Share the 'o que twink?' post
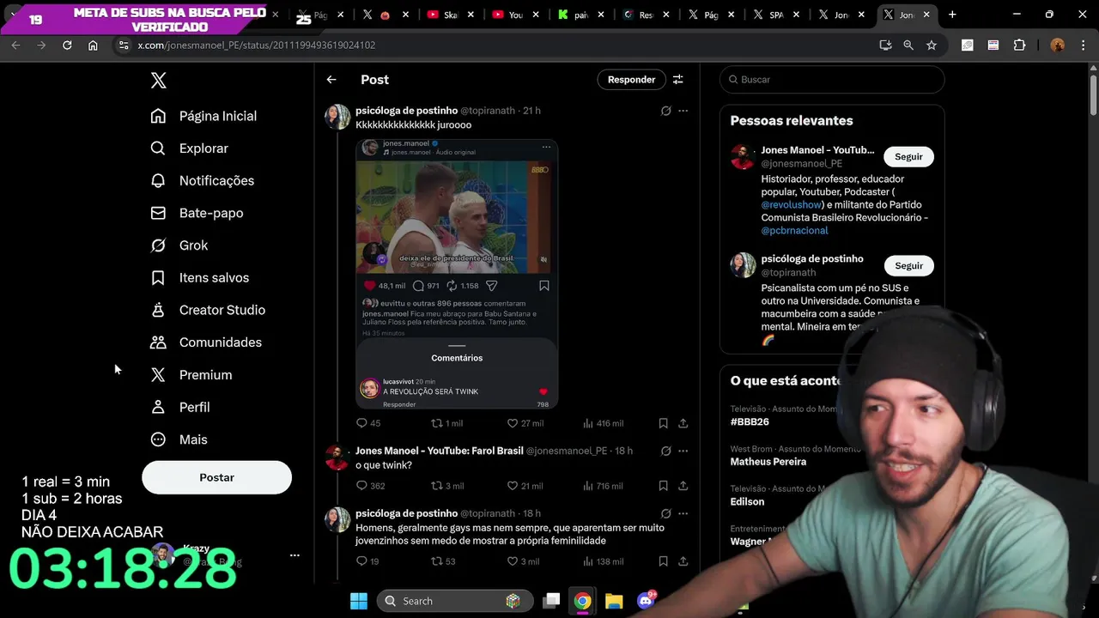This screenshot has width=1099, height=618. tap(683, 486)
